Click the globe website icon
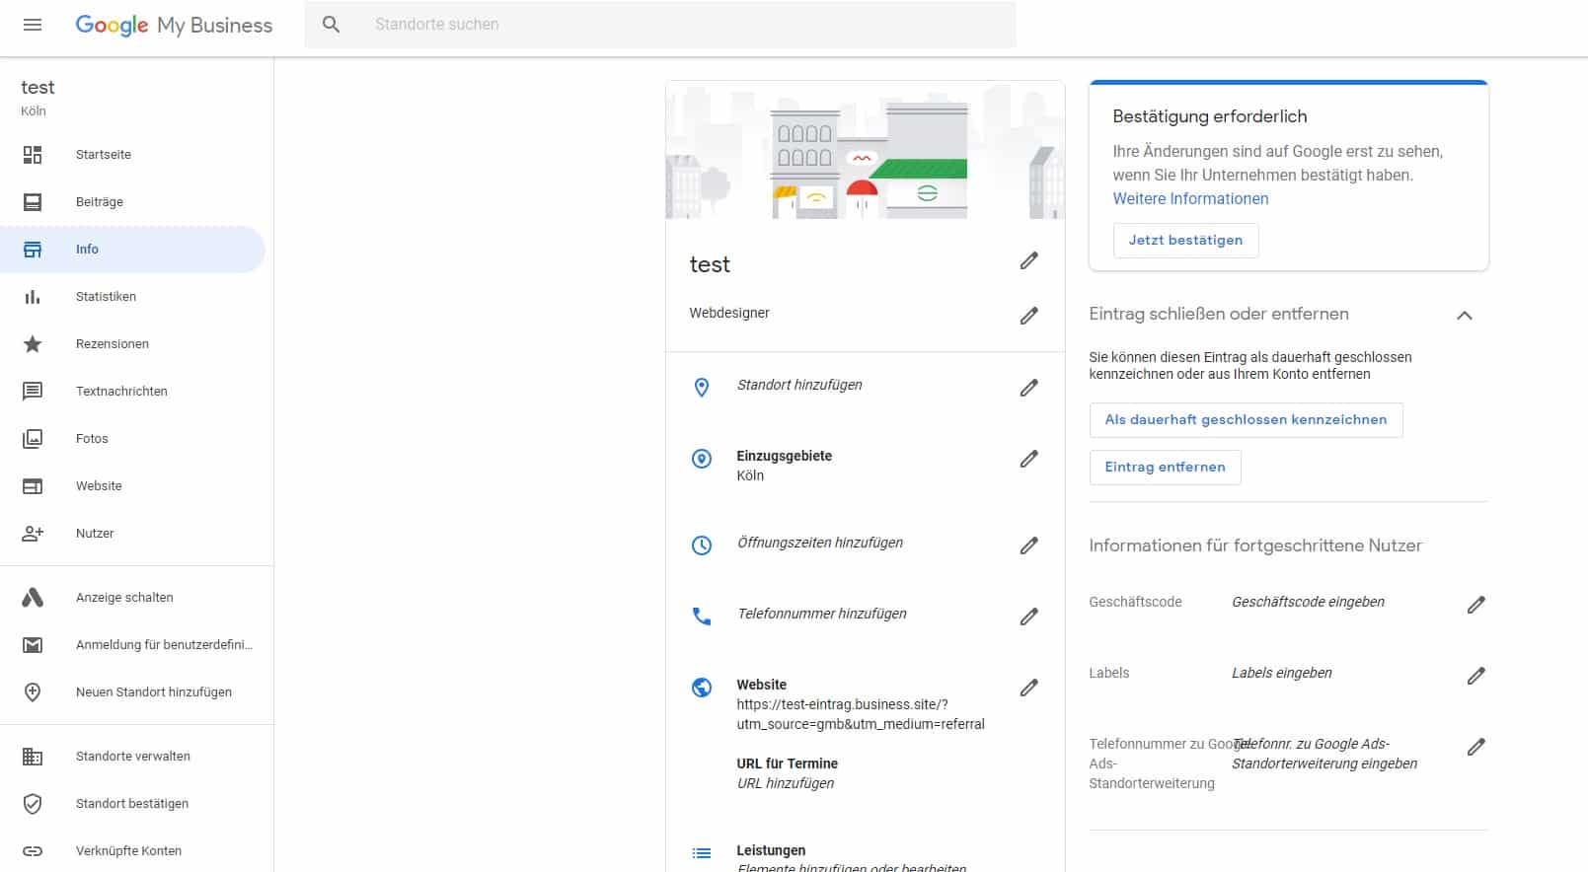This screenshot has width=1588, height=872. (702, 688)
